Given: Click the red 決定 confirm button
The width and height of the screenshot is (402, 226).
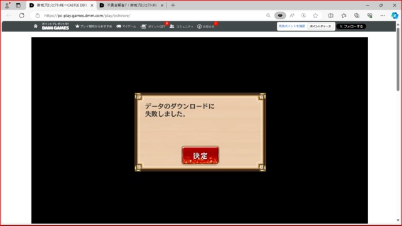Looking at the screenshot, I should 200,155.
